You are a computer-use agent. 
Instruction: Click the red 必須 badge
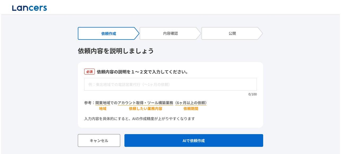89,72
